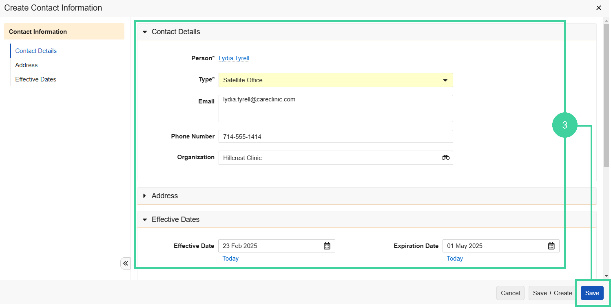Collapse the left navigation panel
This screenshot has height=307, width=611.
coord(126,263)
